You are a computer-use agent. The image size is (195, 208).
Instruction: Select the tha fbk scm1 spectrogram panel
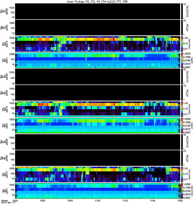click(x=98, y=60)
